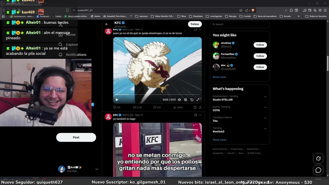This screenshot has width=329, height=185.
Task: Open more options on 'yo también lo hago' tweet
Action: tap(200, 115)
